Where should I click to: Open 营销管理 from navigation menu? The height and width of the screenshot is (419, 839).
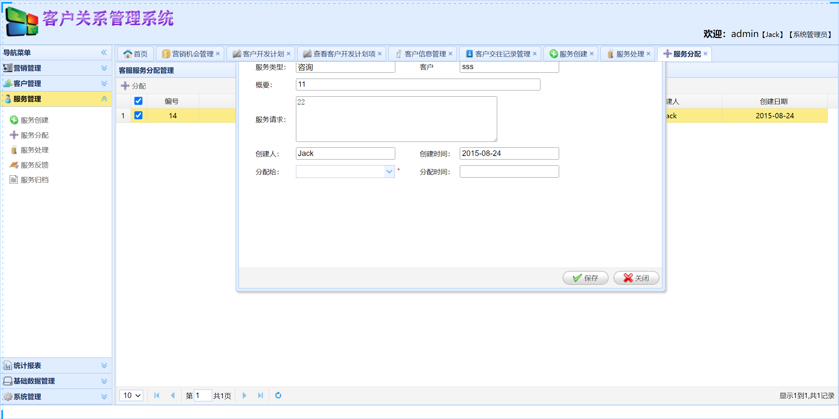28,68
